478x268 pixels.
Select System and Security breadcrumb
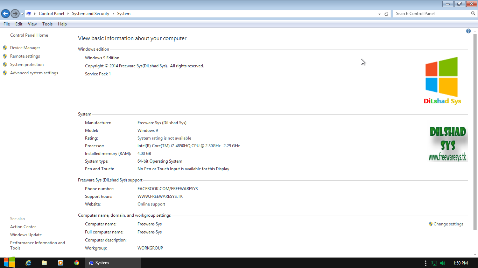click(91, 14)
